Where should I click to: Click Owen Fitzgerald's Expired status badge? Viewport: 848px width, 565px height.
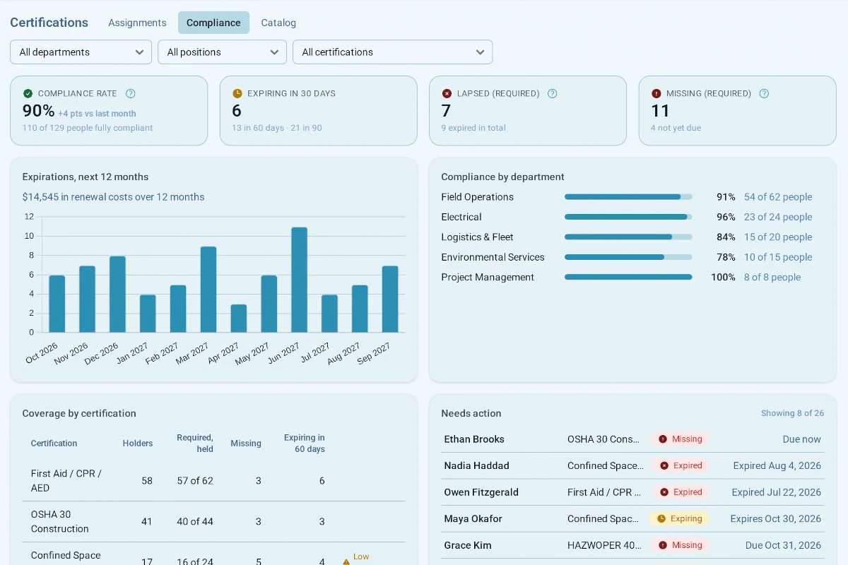(x=680, y=492)
